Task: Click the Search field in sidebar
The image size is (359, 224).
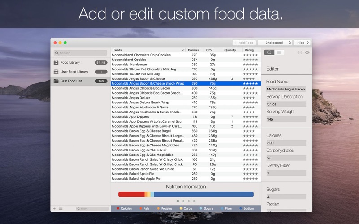Action: (x=80, y=53)
